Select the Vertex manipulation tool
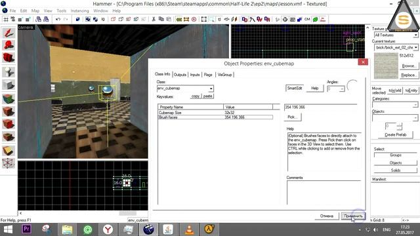The height and width of the screenshot is (236, 420). (x=9, y=163)
